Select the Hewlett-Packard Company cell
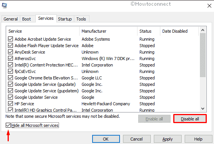214x144 pixels. click(106, 104)
